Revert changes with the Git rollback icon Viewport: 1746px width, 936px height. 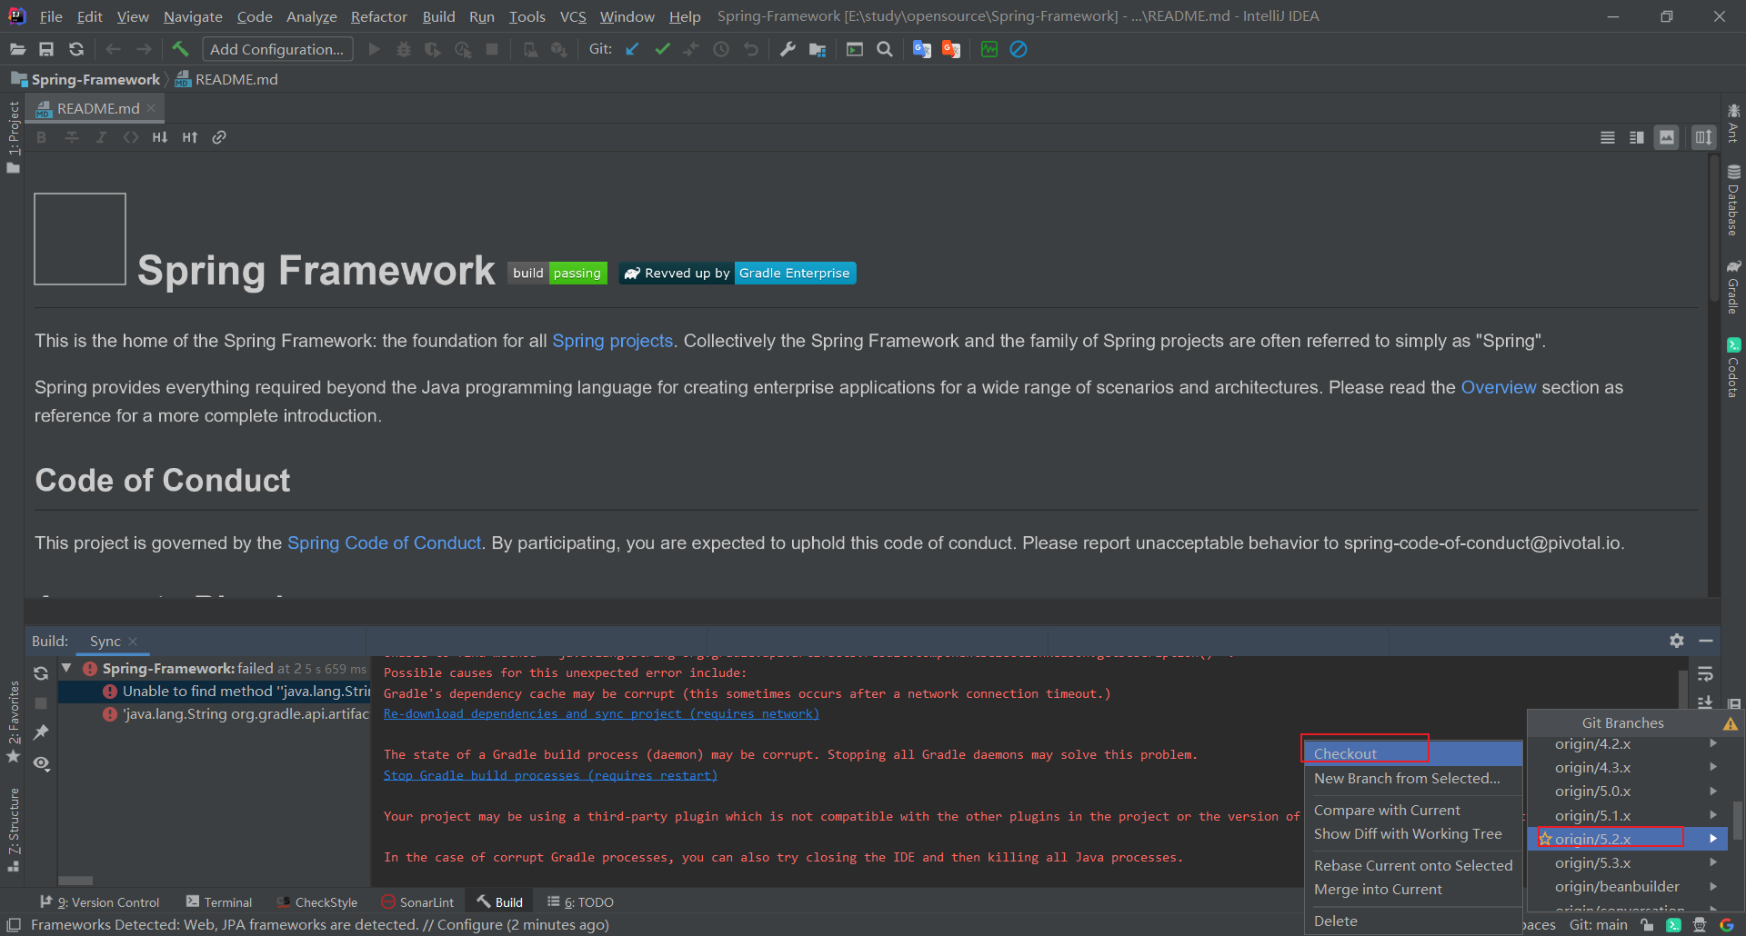[x=751, y=49]
